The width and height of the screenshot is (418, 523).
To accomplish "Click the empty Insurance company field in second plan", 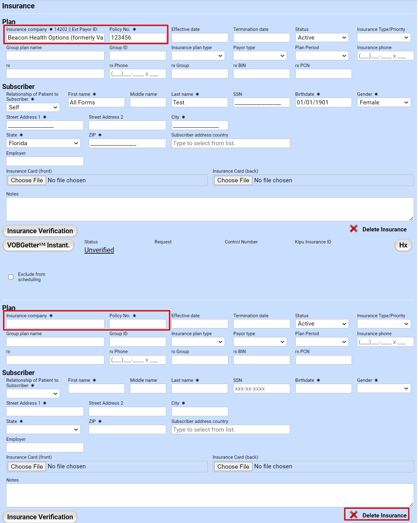I will click(55, 324).
